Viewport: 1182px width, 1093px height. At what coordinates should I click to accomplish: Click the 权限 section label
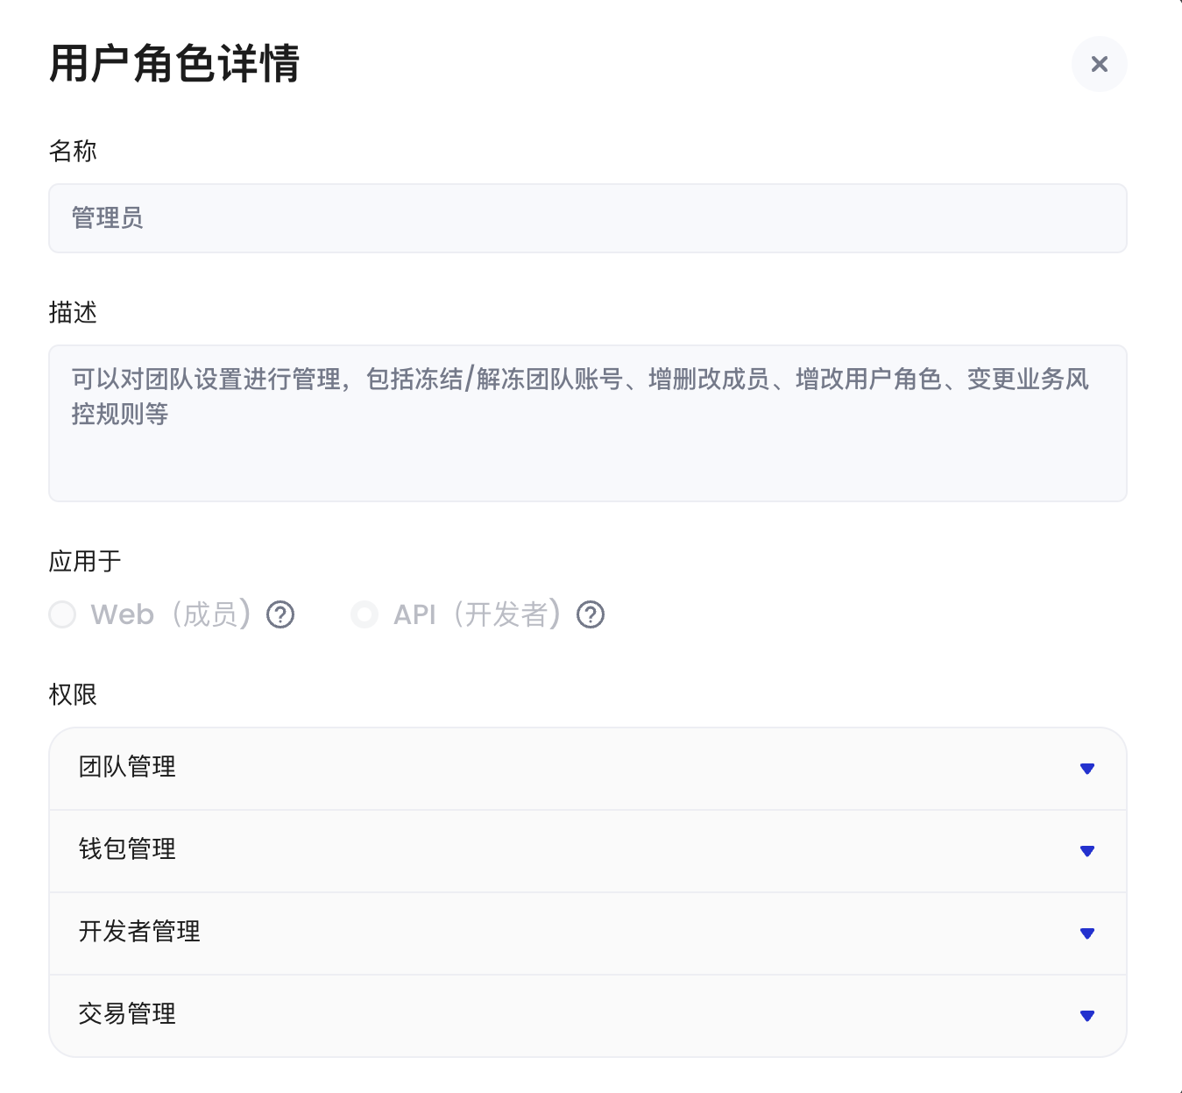[x=73, y=695]
